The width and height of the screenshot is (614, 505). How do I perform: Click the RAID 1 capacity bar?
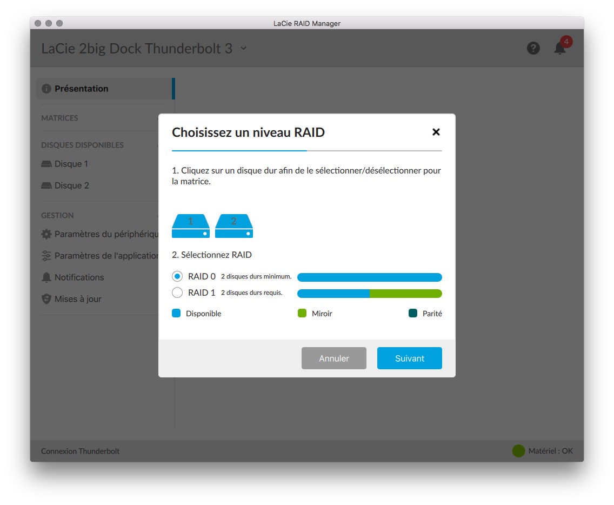coord(369,294)
